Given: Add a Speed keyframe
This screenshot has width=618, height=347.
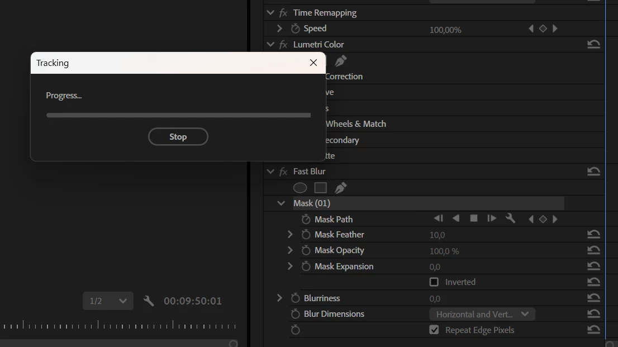Looking at the screenshot, I should pos(543,28).
